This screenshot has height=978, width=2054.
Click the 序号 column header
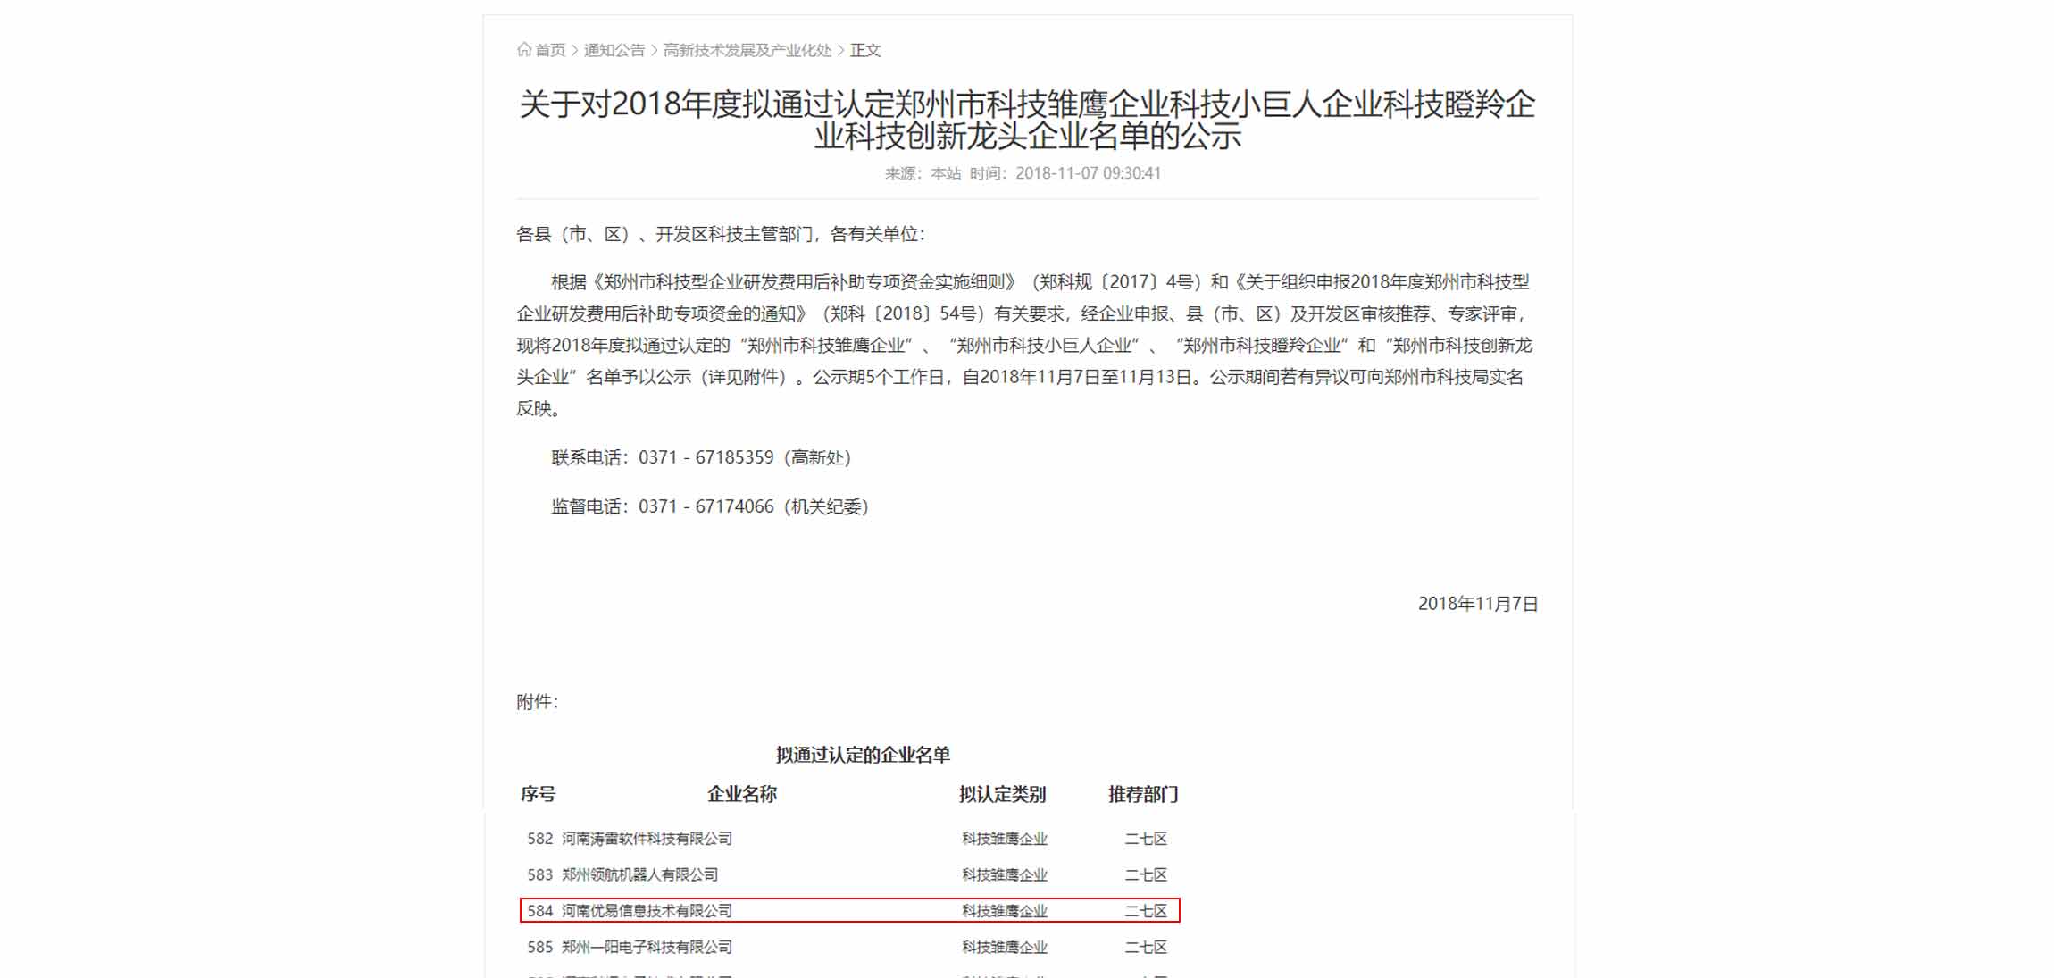(538, 794)
